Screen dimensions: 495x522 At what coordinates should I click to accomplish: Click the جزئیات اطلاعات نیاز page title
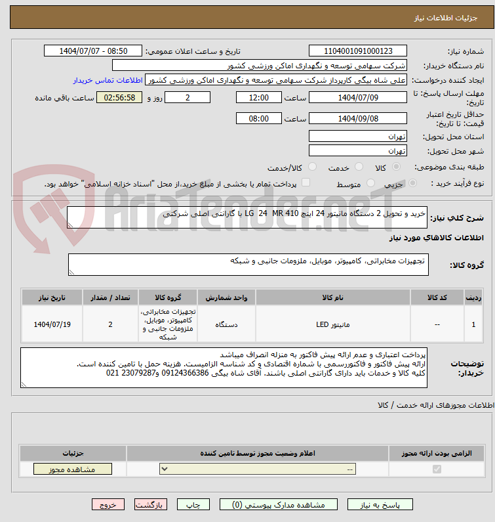[x=446, y=18]
